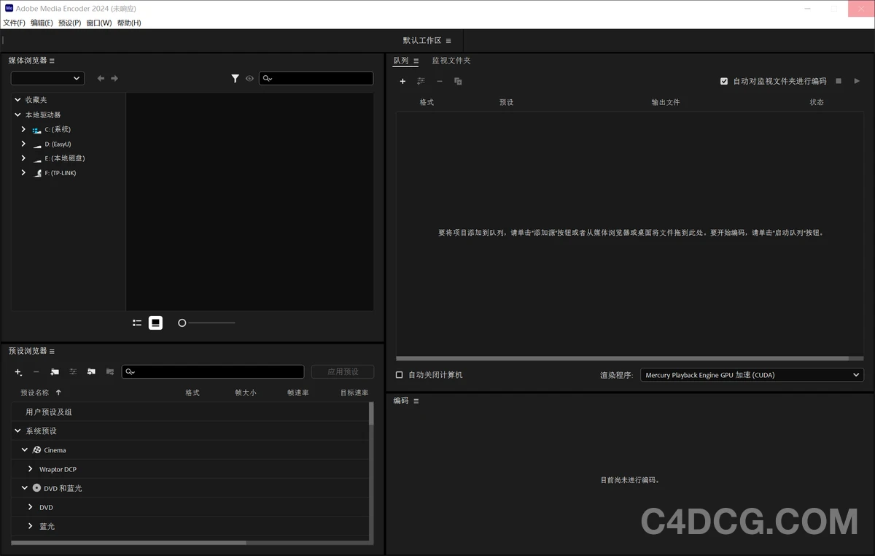Select the Duplicate icon in the Queue toolbar
Viewport: 875px width, 556px height.
(458, 81)
